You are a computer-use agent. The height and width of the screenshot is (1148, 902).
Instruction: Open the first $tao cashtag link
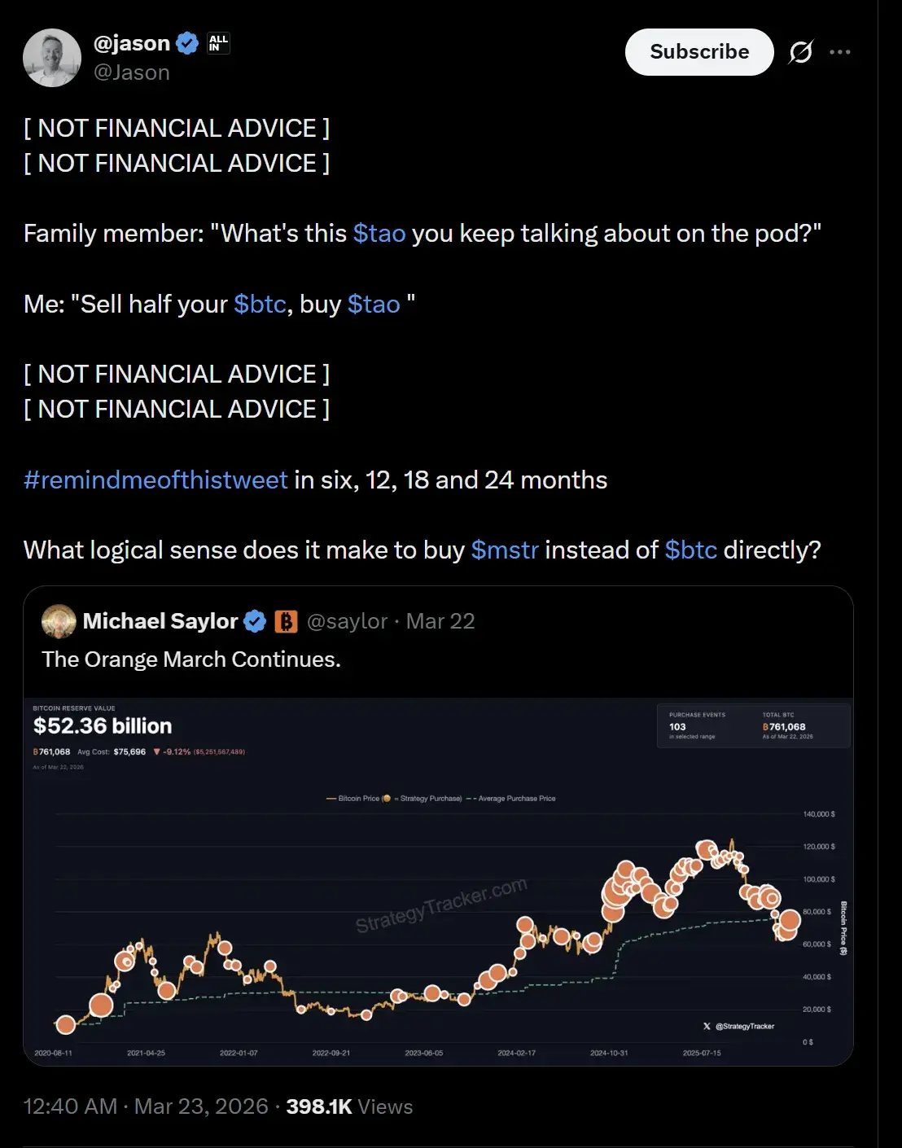click(x=379, y=234)
